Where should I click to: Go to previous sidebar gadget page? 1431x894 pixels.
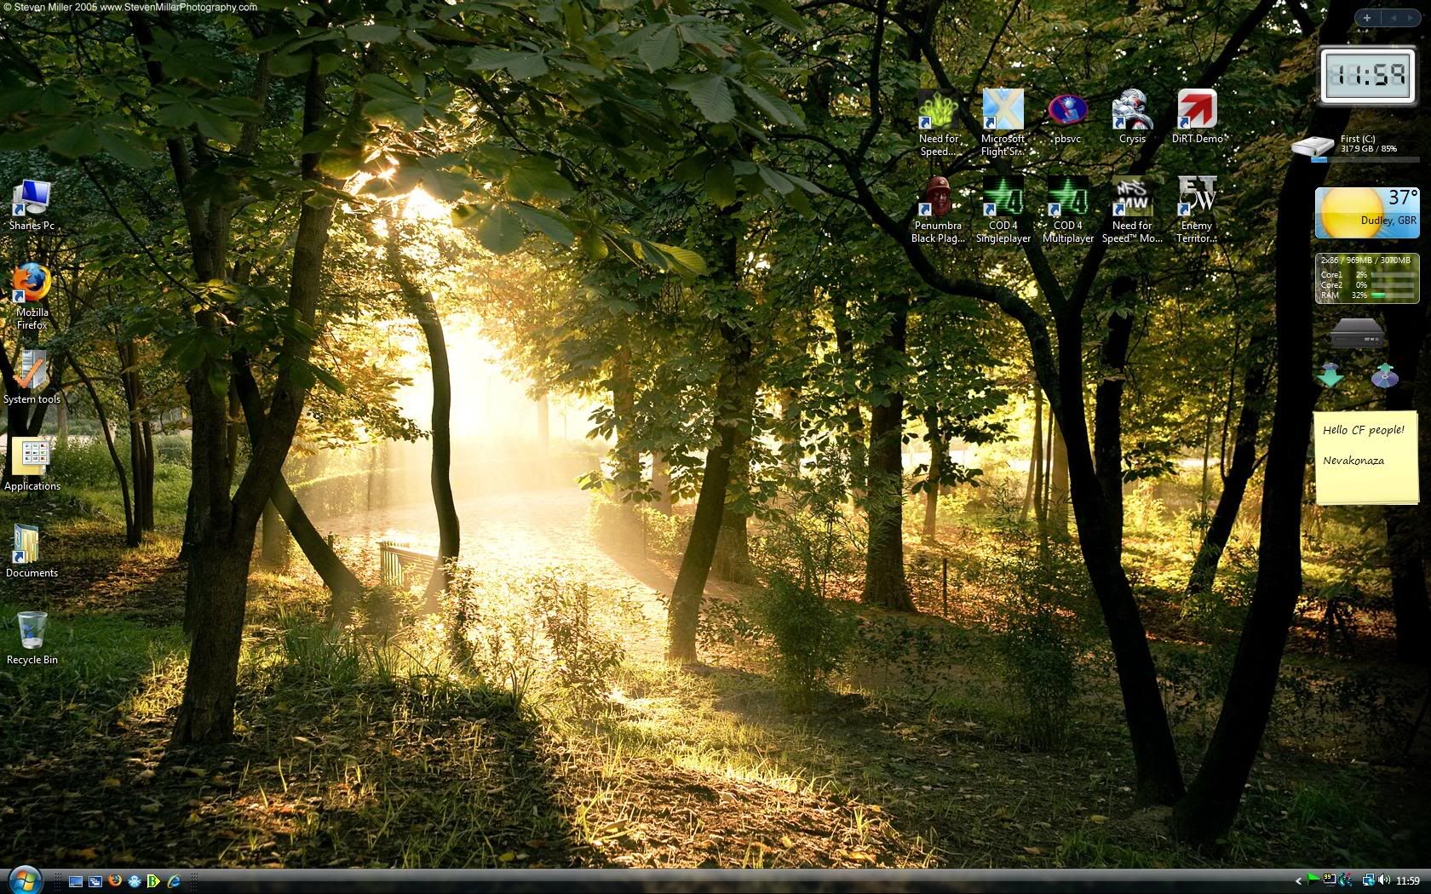click(x=1394, y=18)
